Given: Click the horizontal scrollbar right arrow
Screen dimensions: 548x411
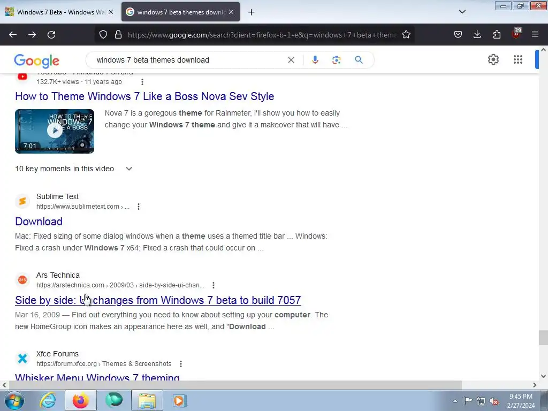Looking at the screenshot, I should tap(535, 385).
